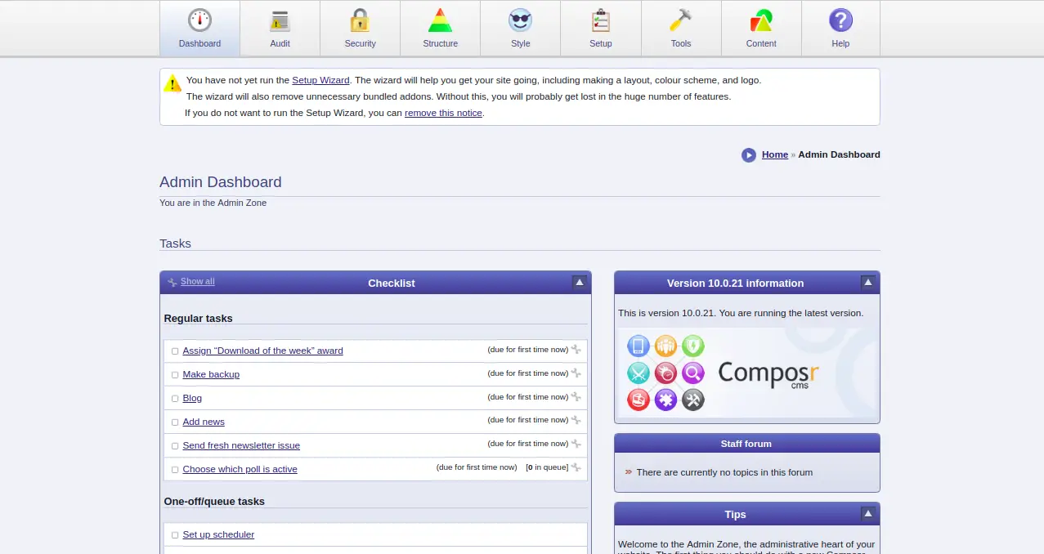Mark the Set up scheduler checkbox
The image size is (1044, 554).
(x=175, y=535)
